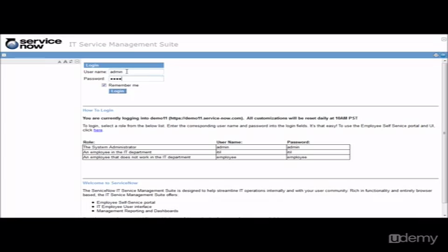Image resolution: width=448 pixels, height=252 pixels.
Task: Click the vertical scrollbar thumb
Action: point(444,133)
